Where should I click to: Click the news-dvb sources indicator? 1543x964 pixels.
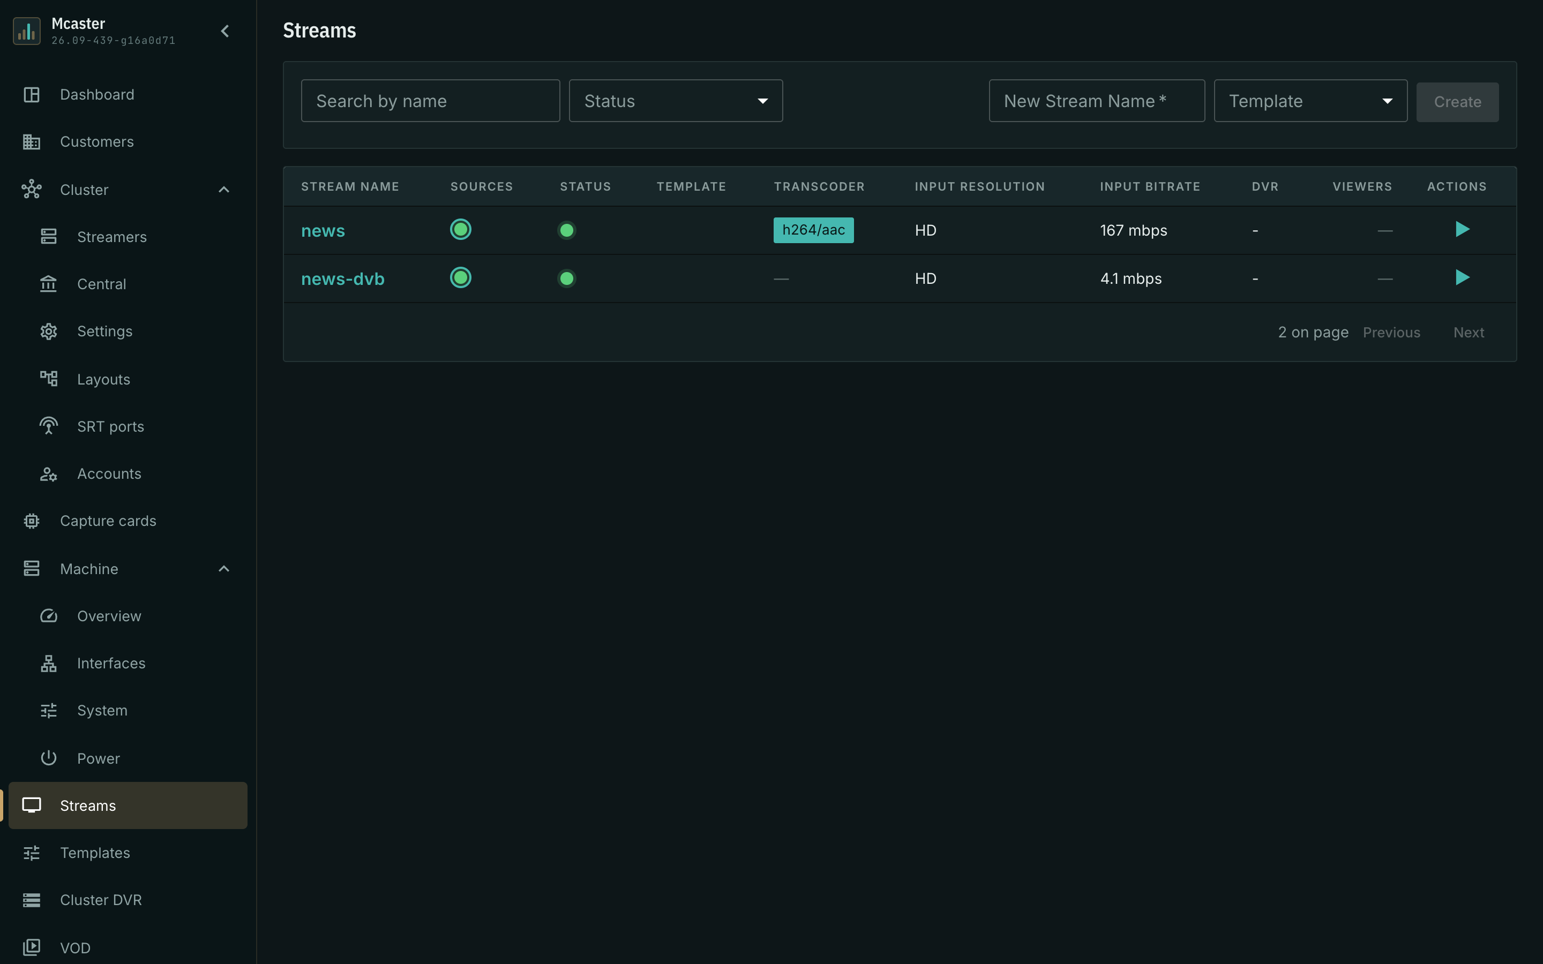460,277
